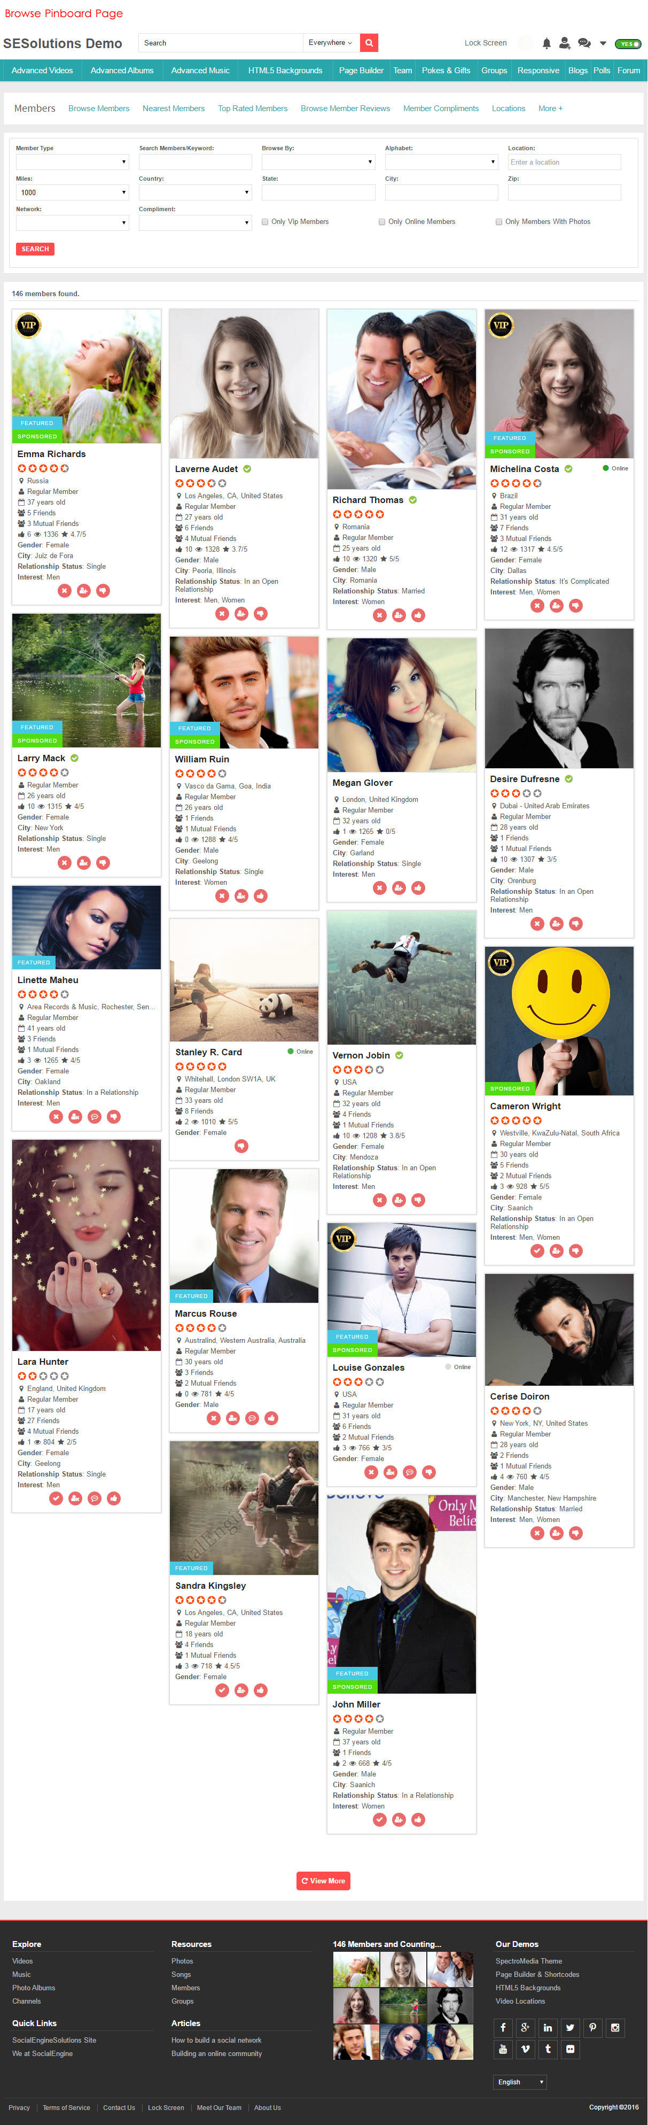Open Pokes & Gifts in the menu bar
The image size is (648, 2125).
pyautogui.click(x=446, y=71)
